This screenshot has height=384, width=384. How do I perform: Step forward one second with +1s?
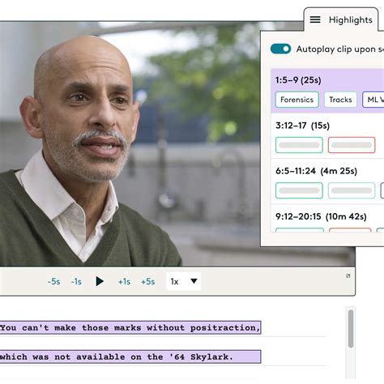pos(124,282)
